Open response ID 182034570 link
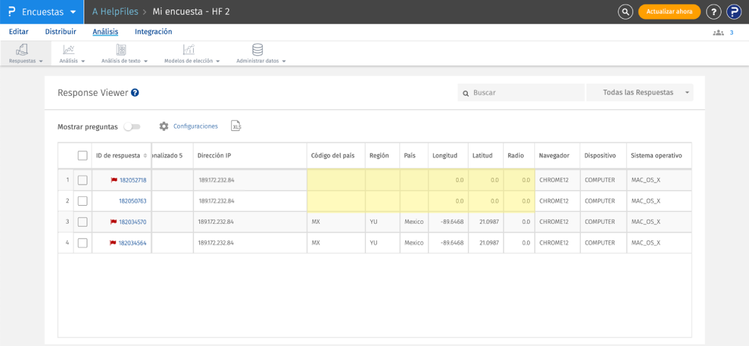Screen dimensions: 749x346 point(132,222)
